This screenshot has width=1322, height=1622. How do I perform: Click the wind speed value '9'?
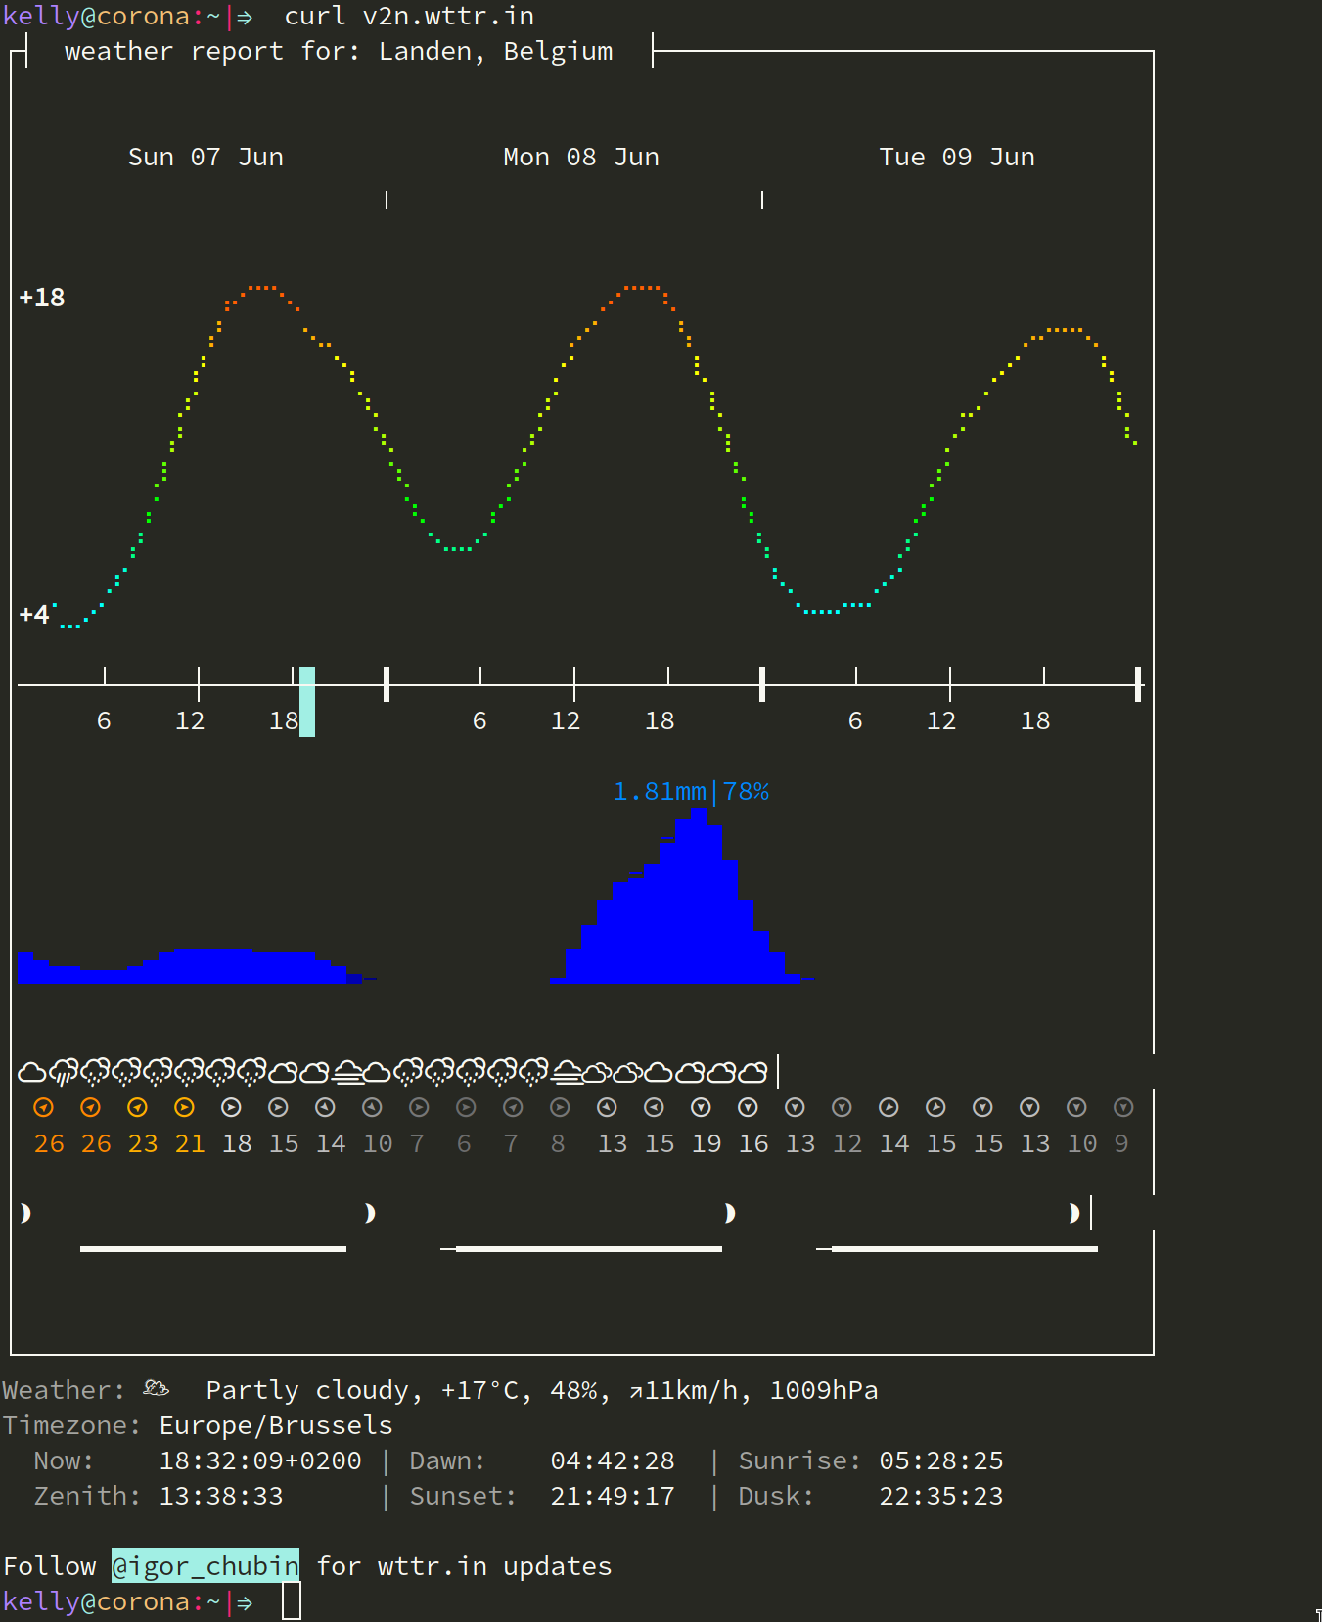(x=1121, y=1143)
